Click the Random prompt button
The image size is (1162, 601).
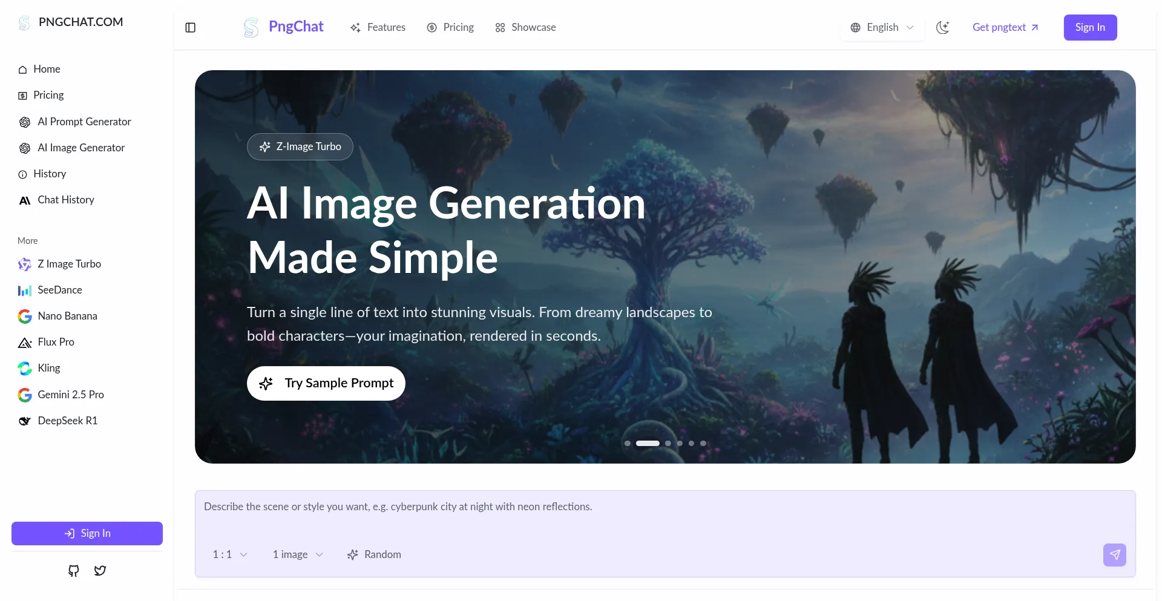click(x=374, y=554)
